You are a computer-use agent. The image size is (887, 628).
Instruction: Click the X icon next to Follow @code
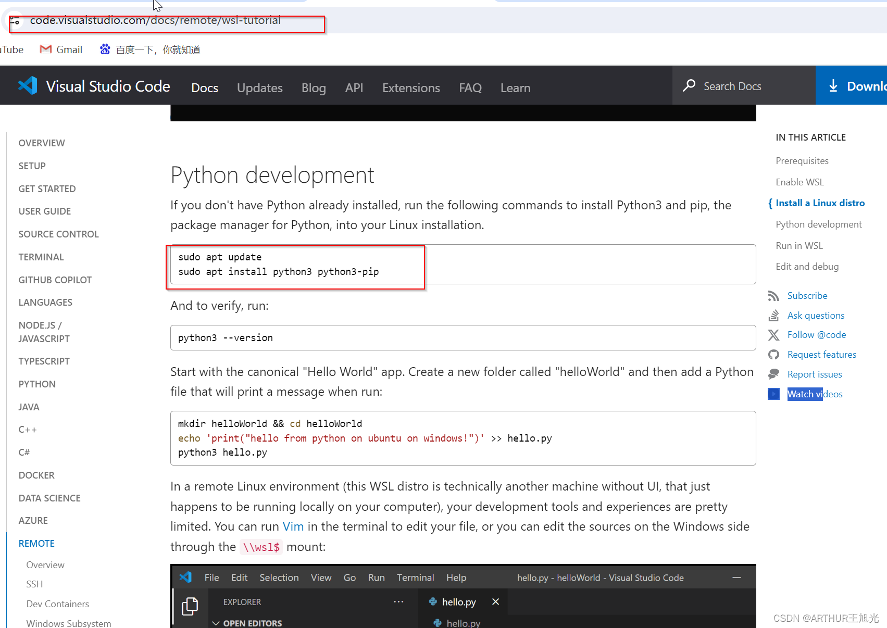pos(774,335)
